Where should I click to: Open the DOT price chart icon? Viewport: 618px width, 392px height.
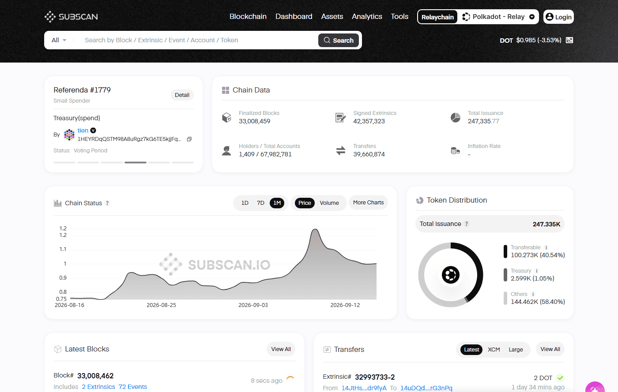click(569, 40)
